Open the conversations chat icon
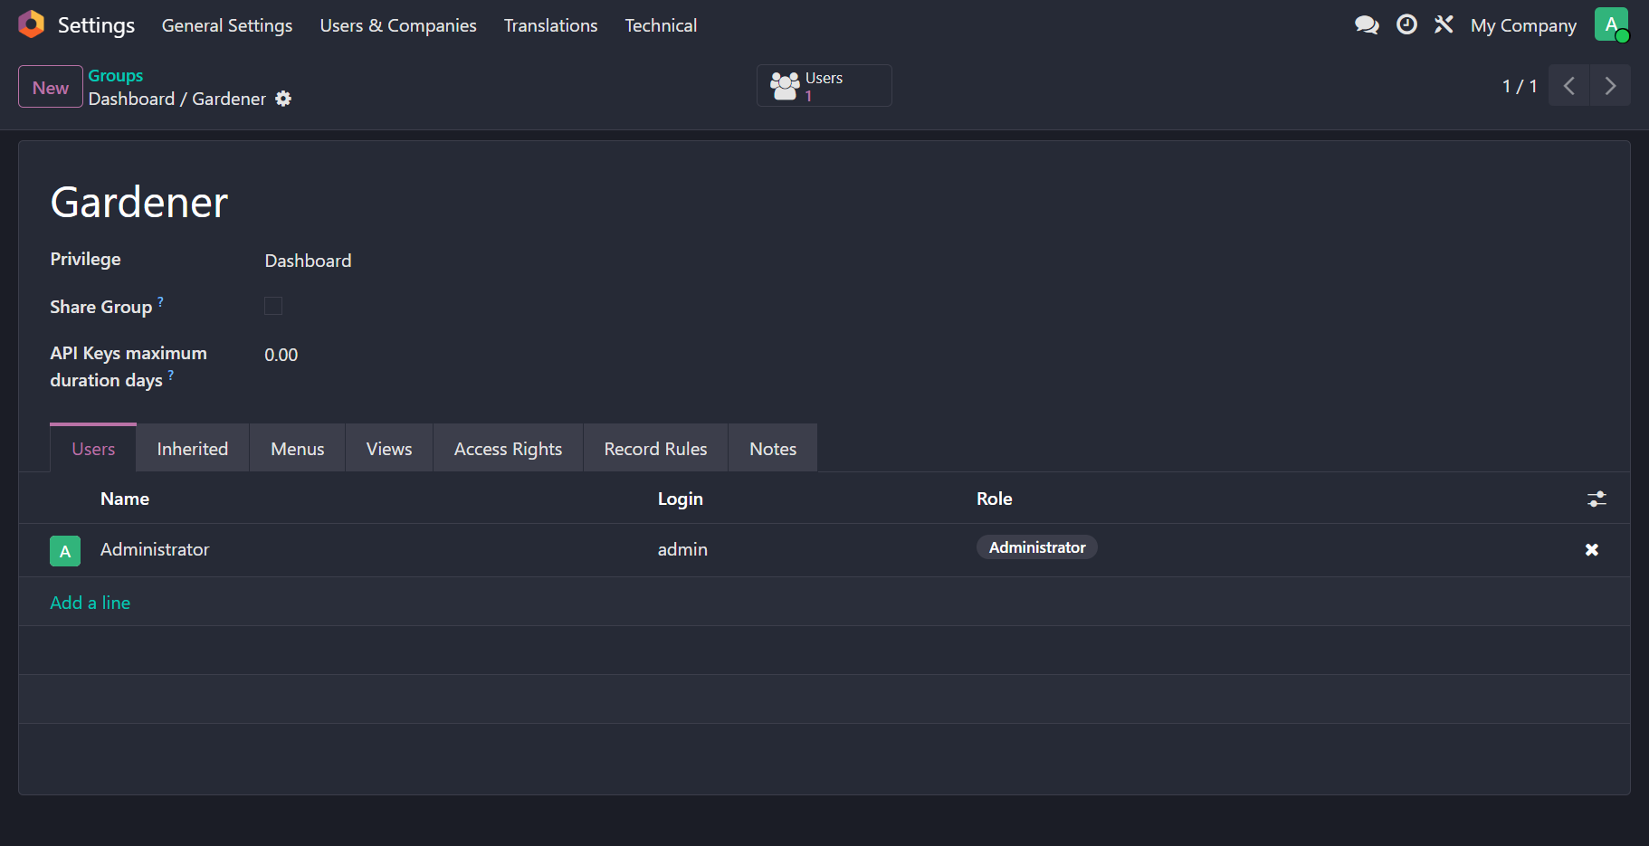The width and height of the screenshot is (1649, 846). [x=1367, y=25]
